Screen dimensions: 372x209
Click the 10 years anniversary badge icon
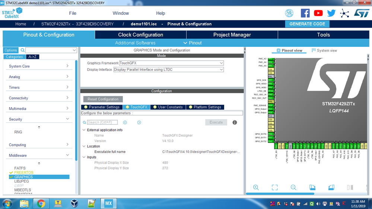coord(289,13)
